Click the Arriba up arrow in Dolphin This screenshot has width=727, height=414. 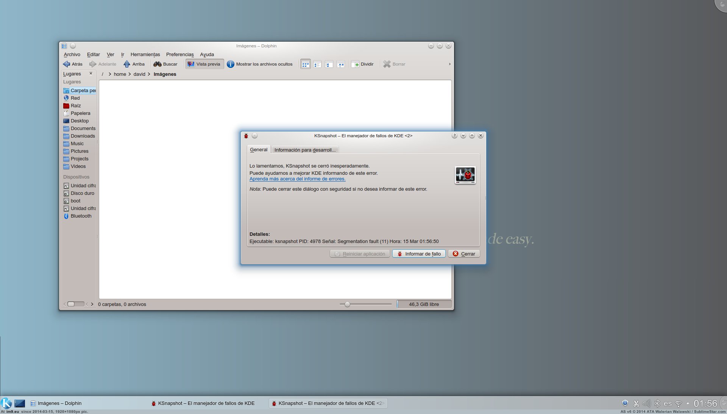(134, 64)
